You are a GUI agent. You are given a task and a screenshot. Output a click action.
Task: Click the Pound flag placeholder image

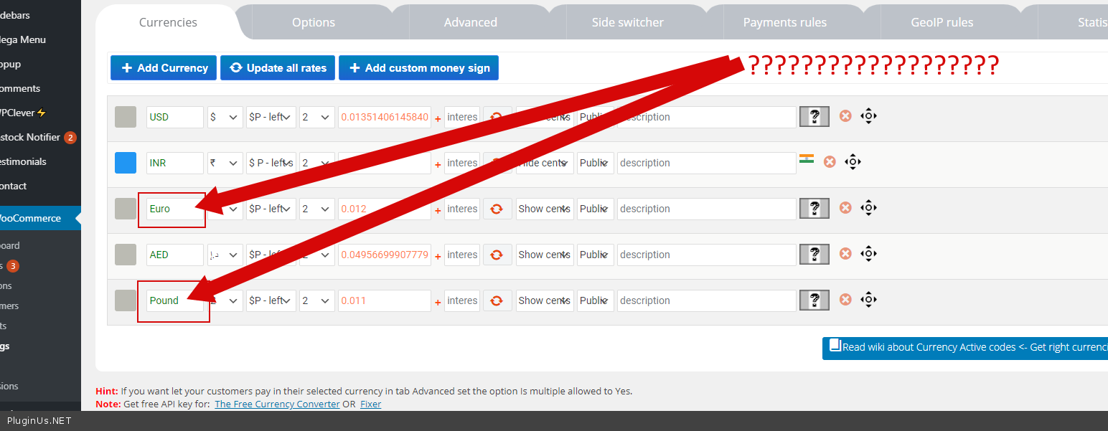(x=814, y=300)
